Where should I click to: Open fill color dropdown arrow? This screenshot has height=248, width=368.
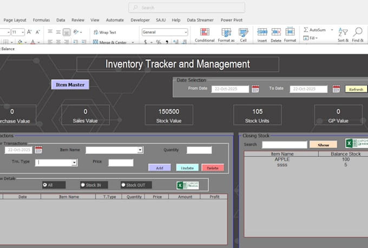[x=25, y=42]
